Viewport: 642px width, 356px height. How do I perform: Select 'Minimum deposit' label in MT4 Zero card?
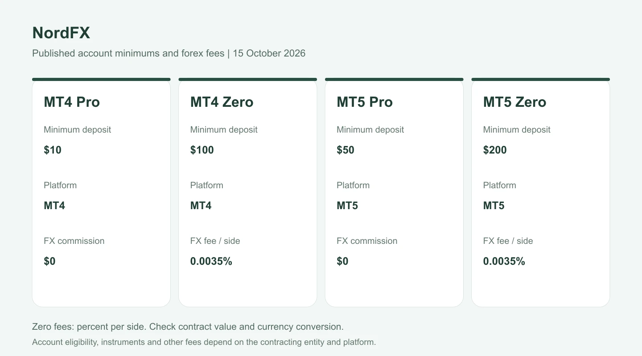[224, 130]
